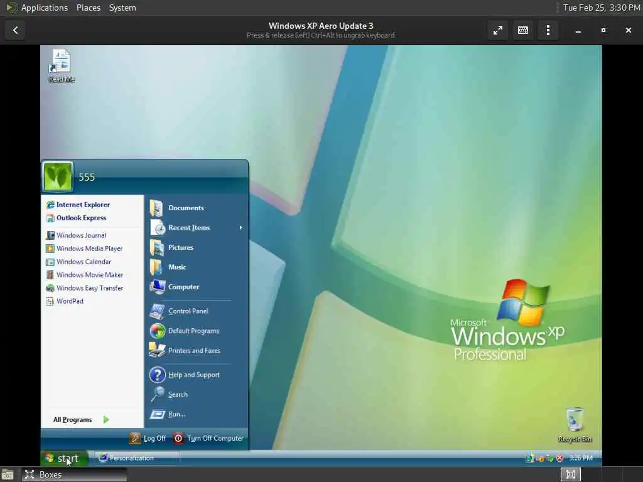643x482 pixels.
Task: Click the show desktop icon in bottom panel
Action: click(8, 474)
